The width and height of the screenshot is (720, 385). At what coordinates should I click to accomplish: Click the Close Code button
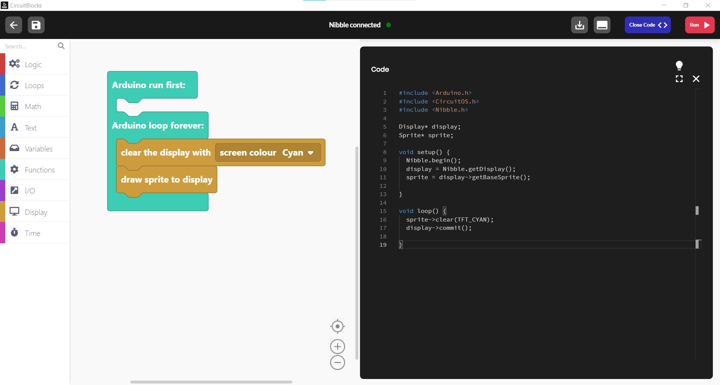[x=648, y=25]
